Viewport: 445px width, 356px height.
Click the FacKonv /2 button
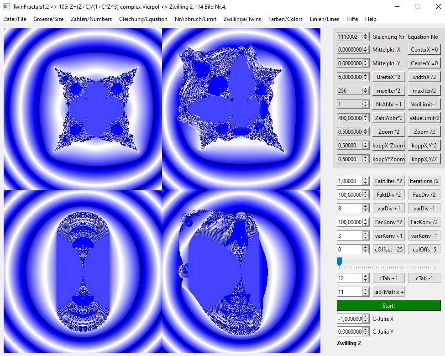(x=424, y=222)
